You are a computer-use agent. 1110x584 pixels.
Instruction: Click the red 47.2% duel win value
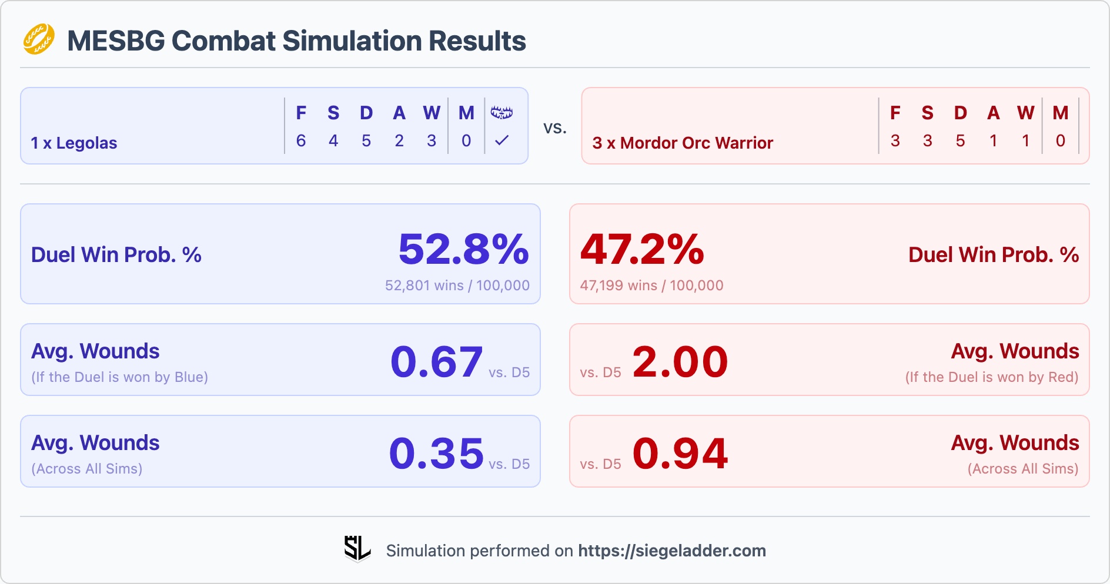[642, 249]
